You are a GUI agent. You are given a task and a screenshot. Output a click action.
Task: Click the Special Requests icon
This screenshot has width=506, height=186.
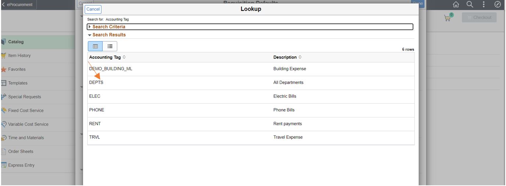[x=3, y=97]
